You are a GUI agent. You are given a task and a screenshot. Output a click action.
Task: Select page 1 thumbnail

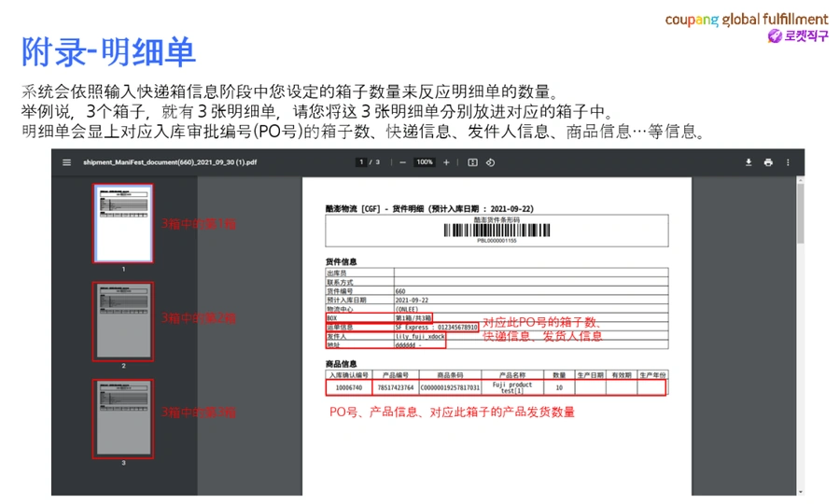click(x=123, y=223)
